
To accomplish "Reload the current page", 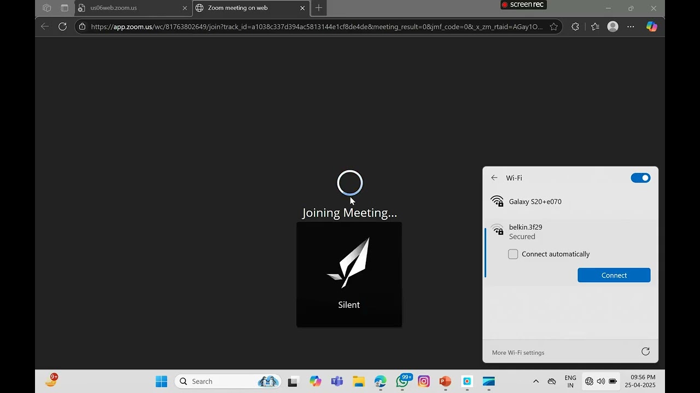I will 63,26.
